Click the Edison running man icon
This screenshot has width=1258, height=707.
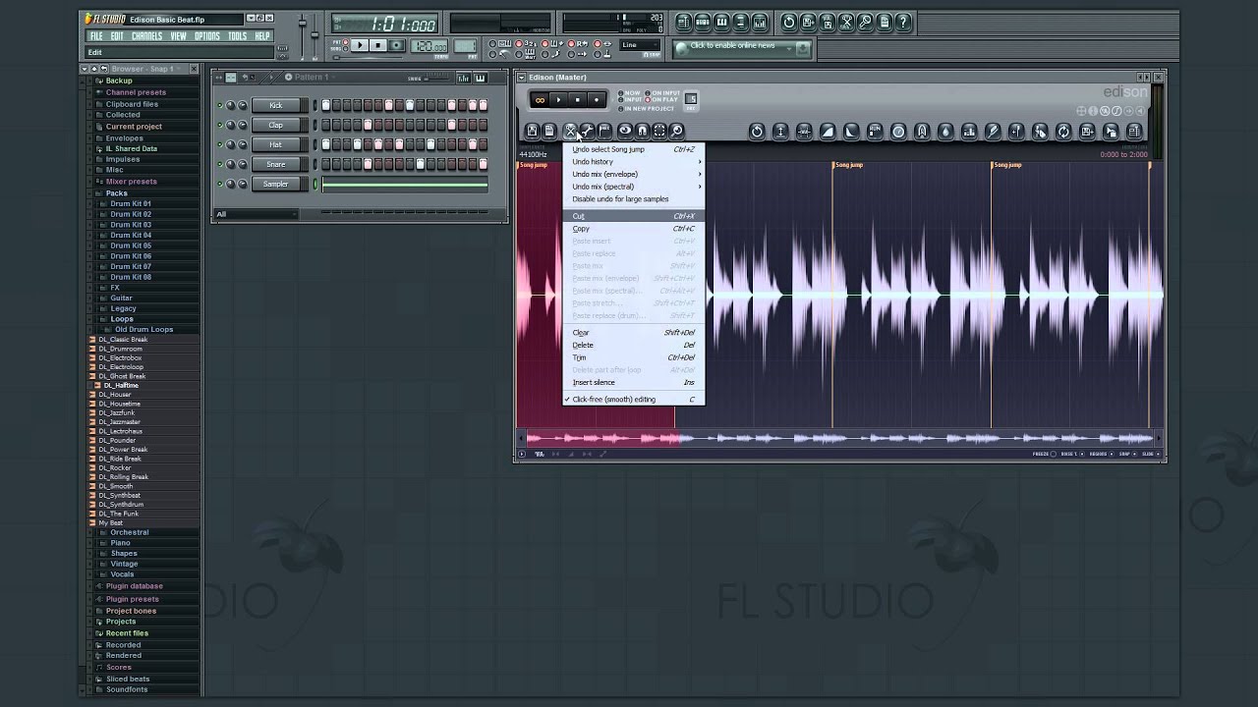pyautogui.click(x=1040, y=132)
